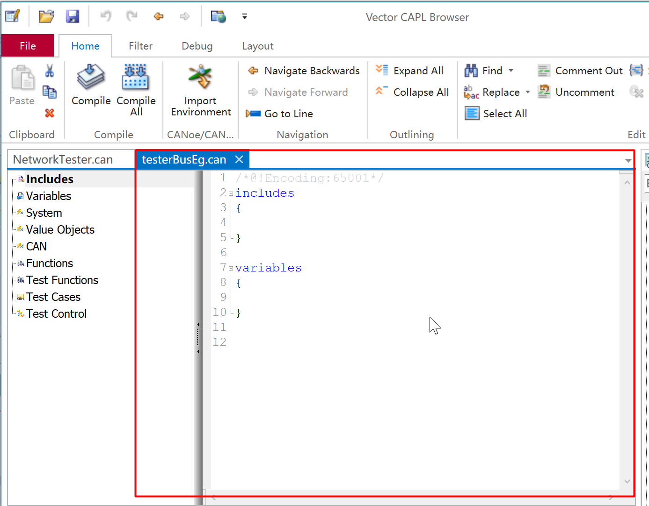The width and height of the screenshot is (649, 506).
Task: Click Go to Line
Action: tap(279, 114)
